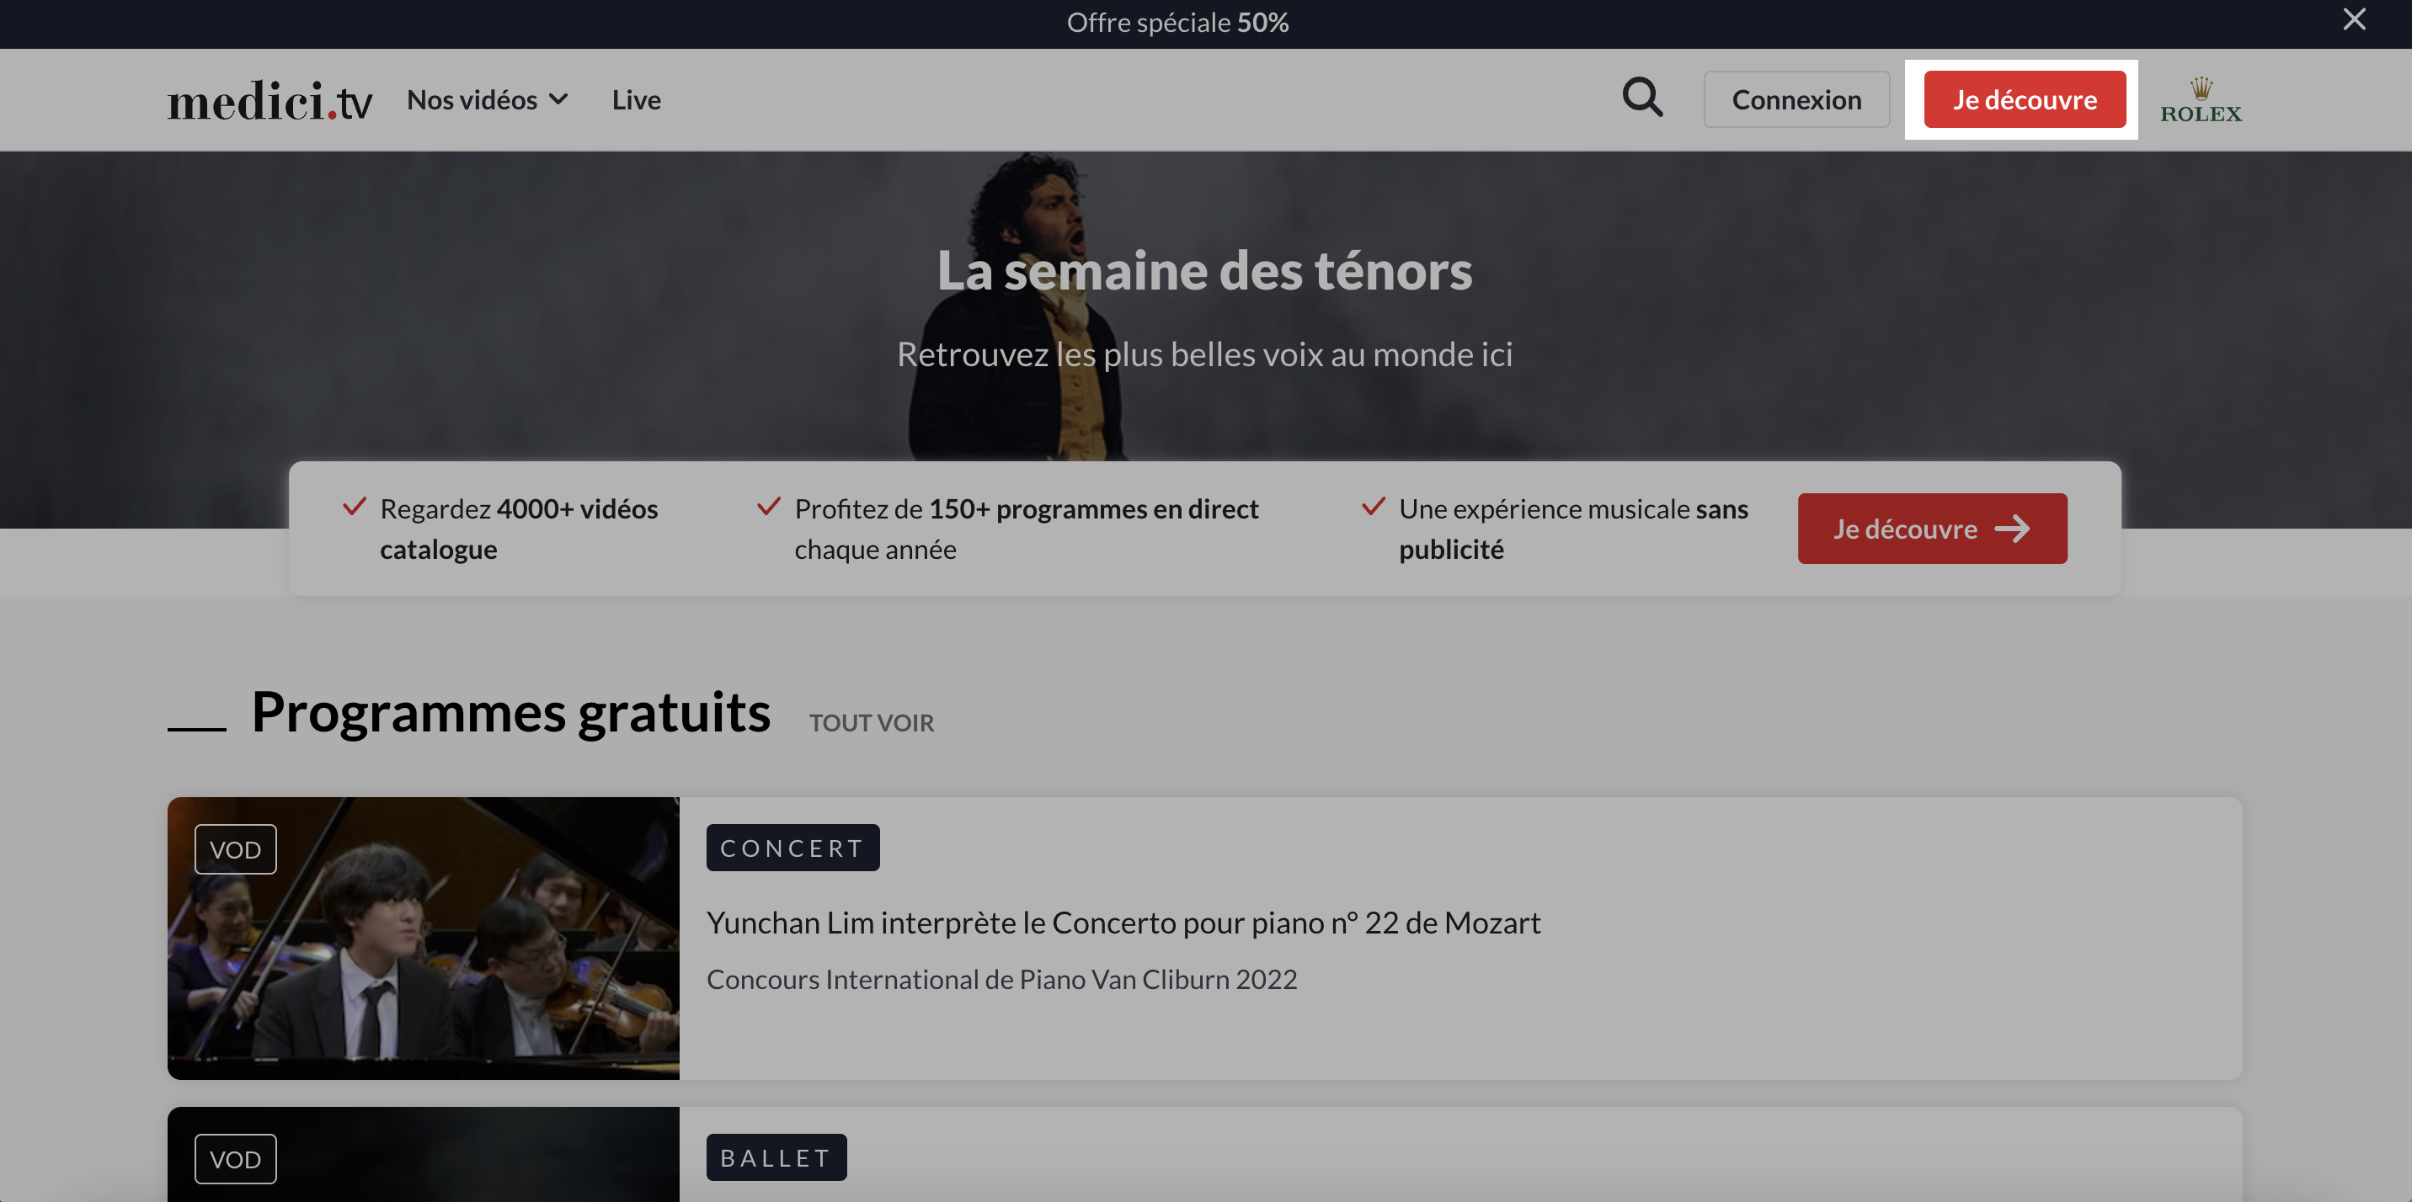Open the Yunchan Lim Mozart concerto title
Image resolution: width=2412 pixels, height=1202 pixels.
[1123, 923]
